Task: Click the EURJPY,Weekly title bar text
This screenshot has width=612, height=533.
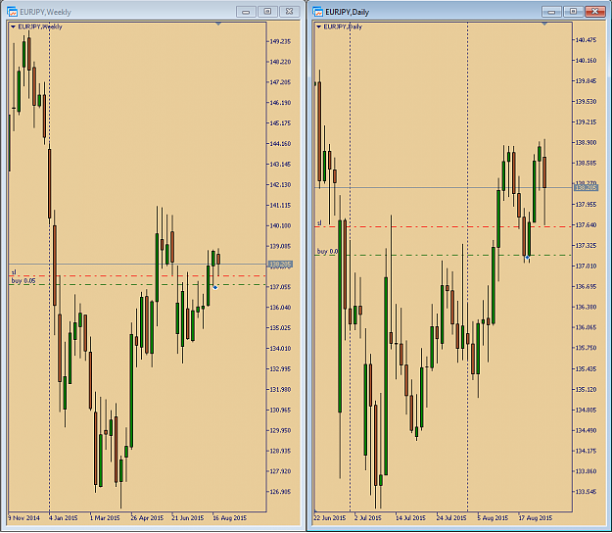Action: (x=45, y=12)
